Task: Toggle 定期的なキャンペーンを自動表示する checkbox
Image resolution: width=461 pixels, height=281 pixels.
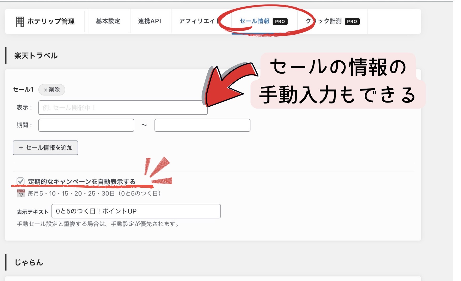Action: point(21,181)
